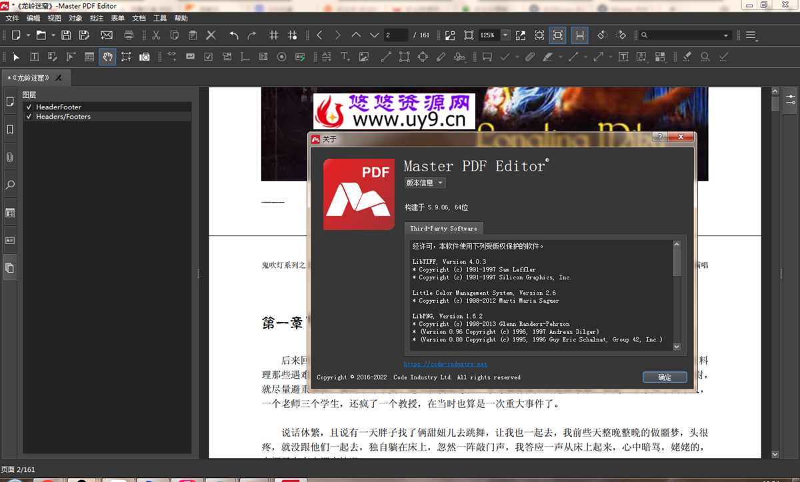This screenshot has height=482, width=800.
Task: Rotate page counterclockwise icon
Action: point(601,35)
